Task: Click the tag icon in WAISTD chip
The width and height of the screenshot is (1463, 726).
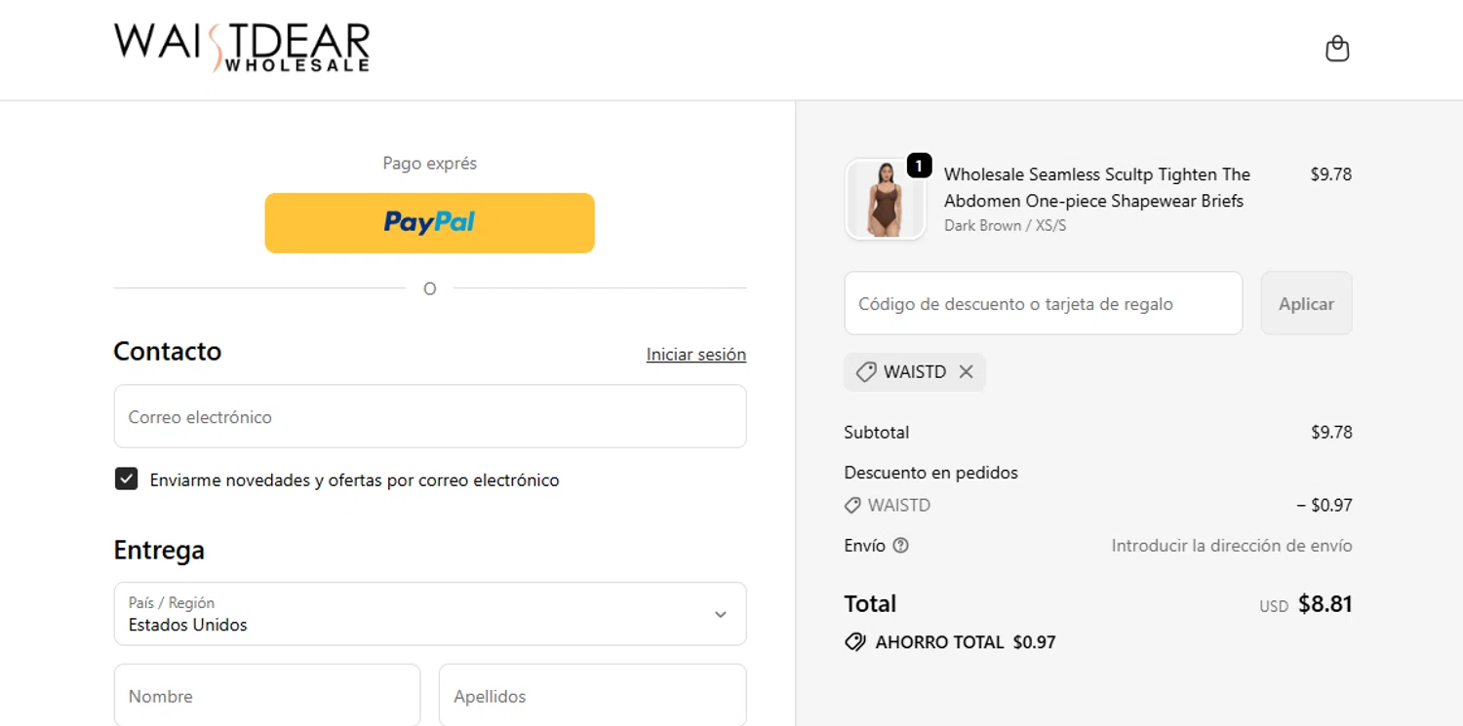Action: point(865,371)
